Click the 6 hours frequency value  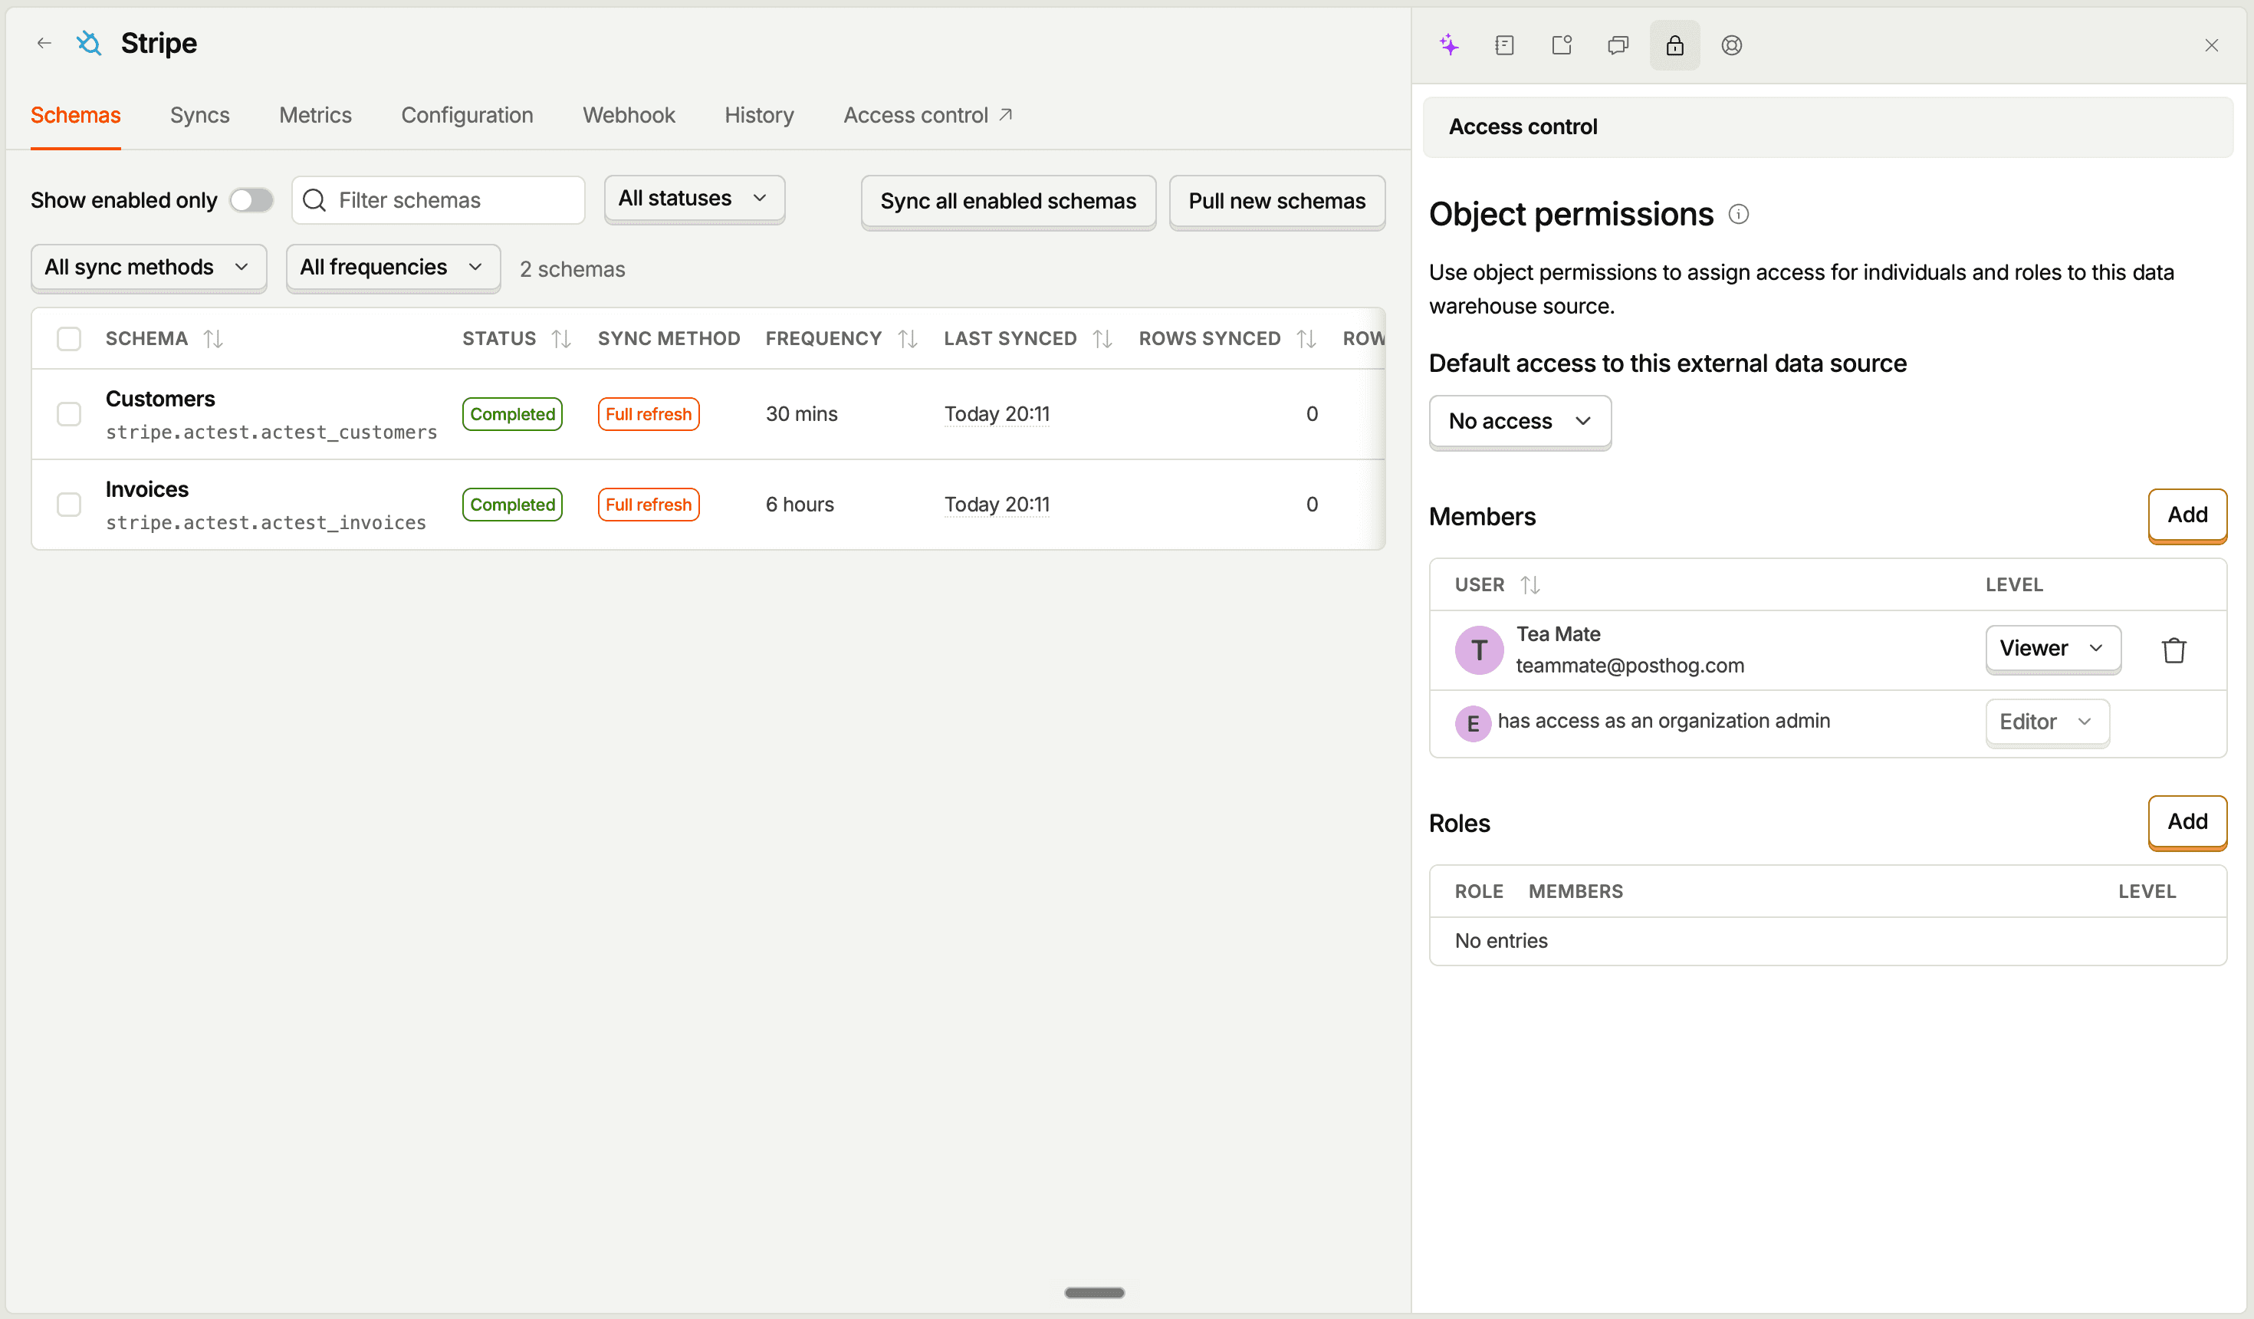click(x=800, y=505)
